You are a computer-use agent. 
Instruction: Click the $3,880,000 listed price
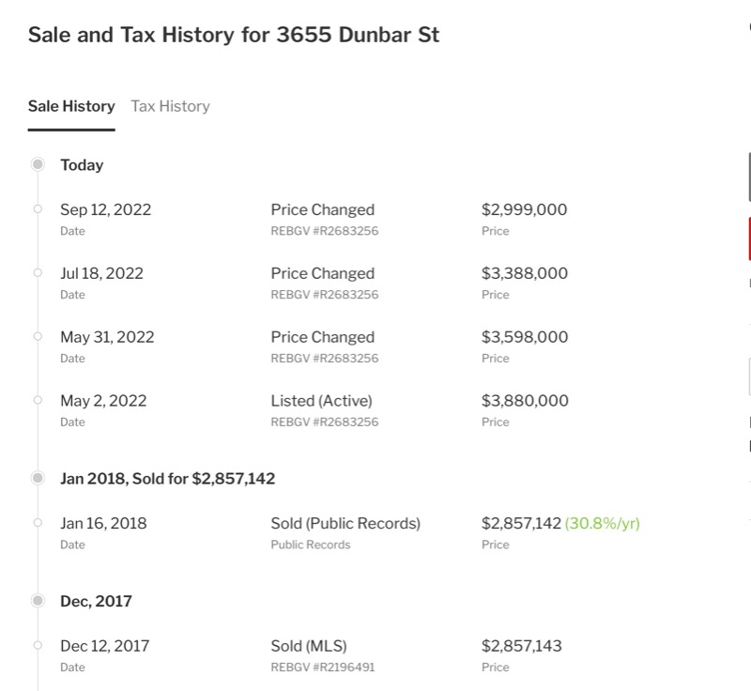525,400
